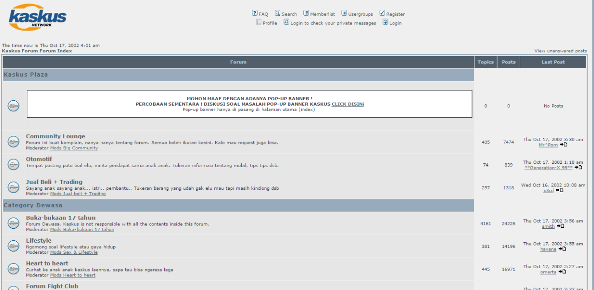Image resolution: width=594 pixels, height=290 pixels.
Task: Open latest post icon beside Mr^Porn
Action: pyautogui.click(x=563, y=145)
